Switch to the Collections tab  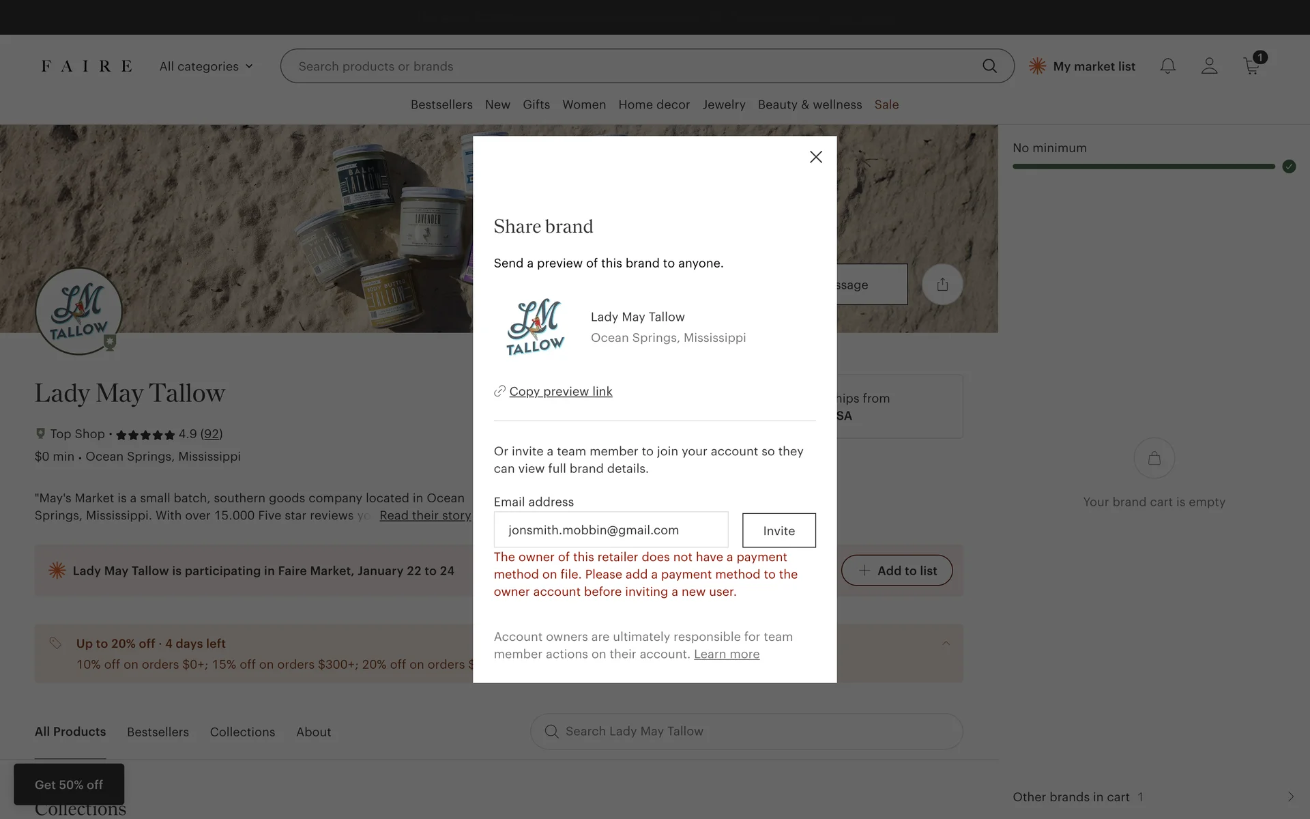(242, 732)
